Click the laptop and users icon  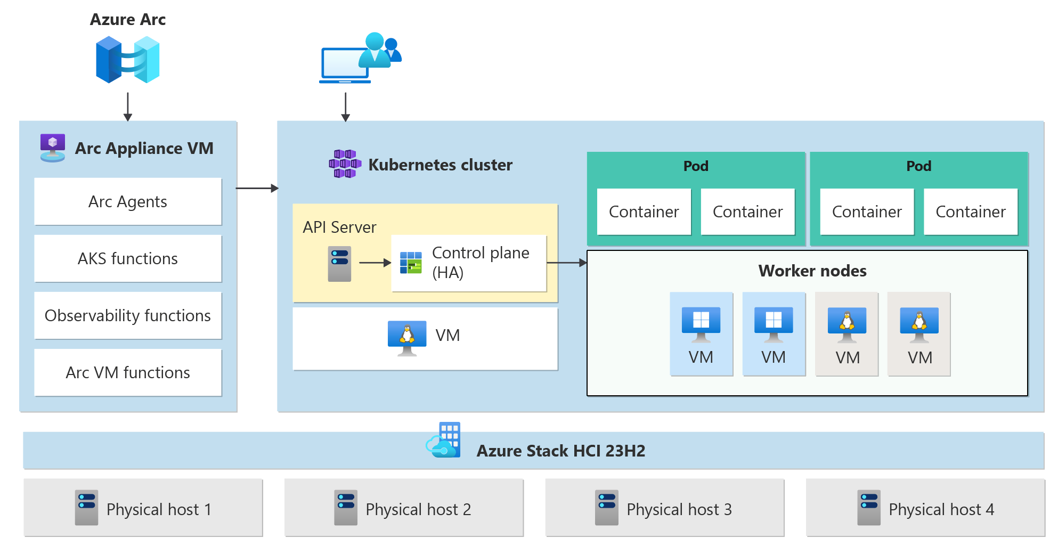tap(361, 58)
